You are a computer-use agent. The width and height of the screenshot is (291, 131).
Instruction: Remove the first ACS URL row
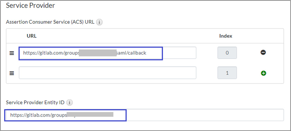[263, 53]
